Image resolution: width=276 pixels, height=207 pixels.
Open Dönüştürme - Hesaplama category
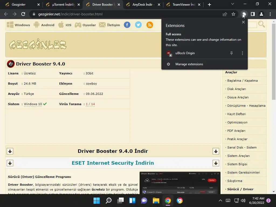click(x=246, y=106)
